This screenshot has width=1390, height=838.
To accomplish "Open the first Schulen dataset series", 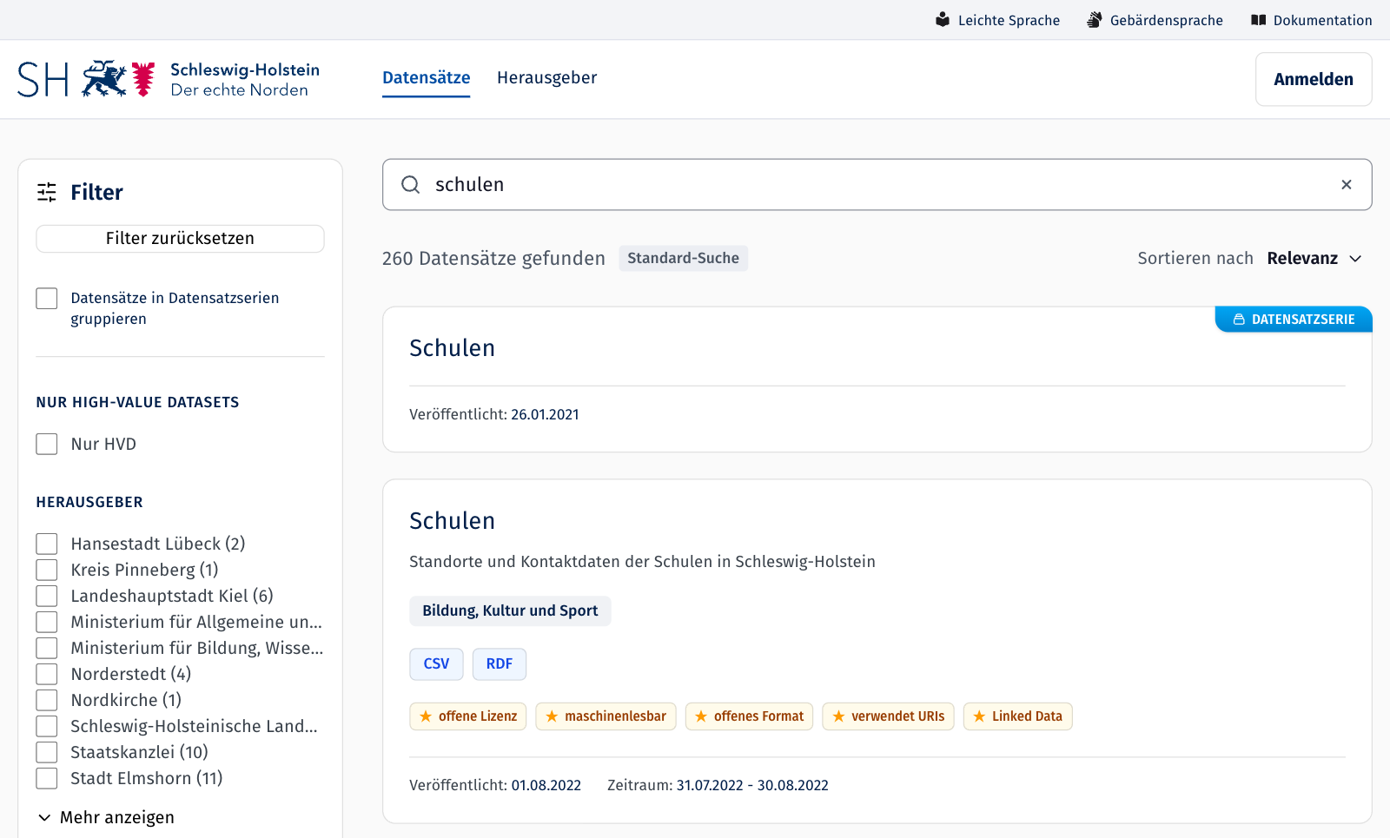I will coord(452,347).
